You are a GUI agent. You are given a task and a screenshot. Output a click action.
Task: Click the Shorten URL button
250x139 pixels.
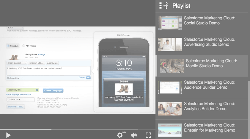(37, 63)
